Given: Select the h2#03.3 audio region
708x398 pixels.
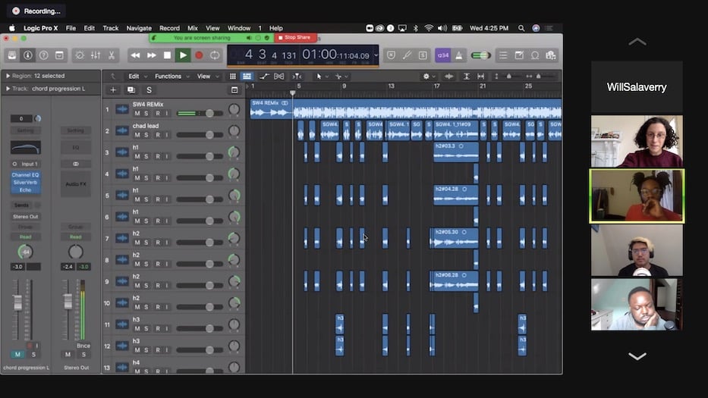Looking at the screenshot, I should [x=455, y=152].
